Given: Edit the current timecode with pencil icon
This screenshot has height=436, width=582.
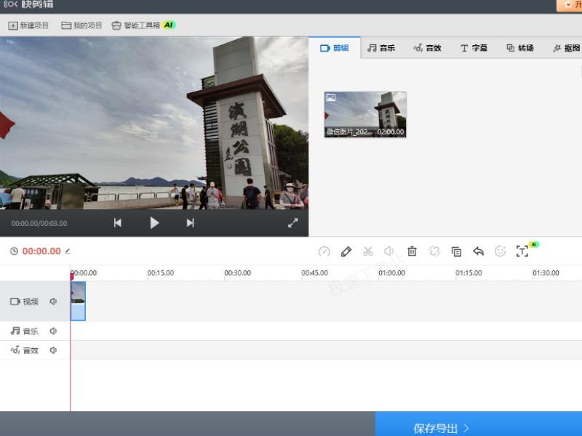Looking at the screenshot, I should [68, 251].
